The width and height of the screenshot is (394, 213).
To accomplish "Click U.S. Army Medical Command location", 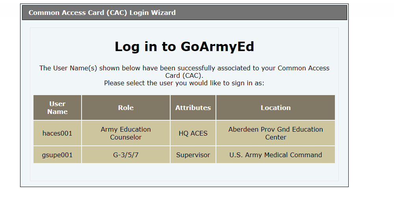I will [x=276, y=155].
